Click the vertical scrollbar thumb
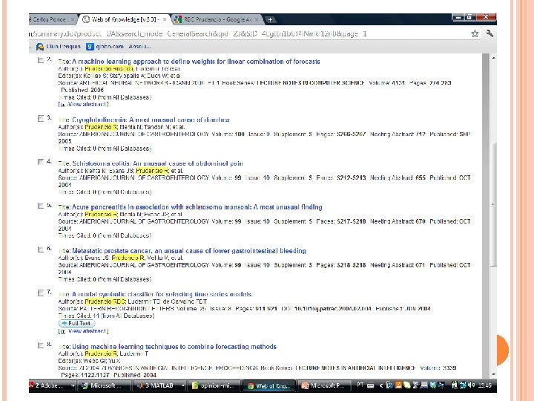534x401 pixels. (493, 205)
